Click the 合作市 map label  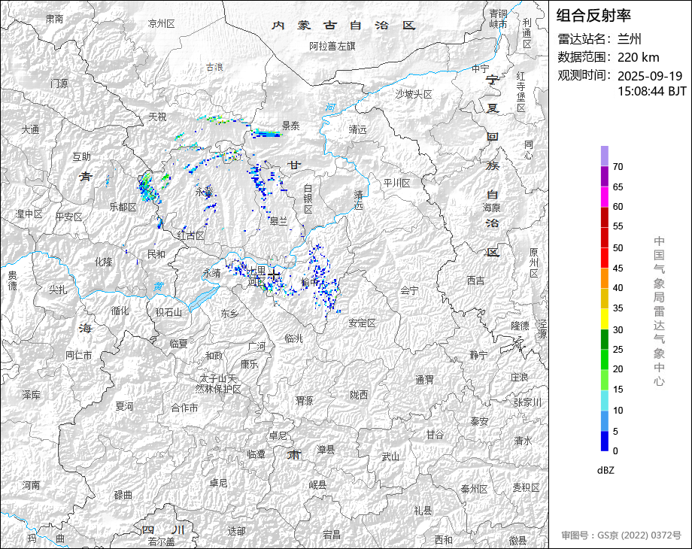pyautogui.click(x=184, y=408)
